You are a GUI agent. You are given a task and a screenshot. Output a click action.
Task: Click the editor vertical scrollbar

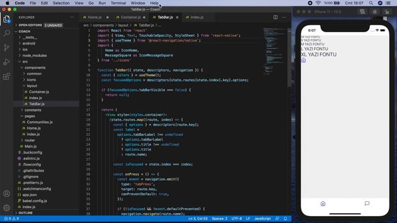[x=289, y=58]
